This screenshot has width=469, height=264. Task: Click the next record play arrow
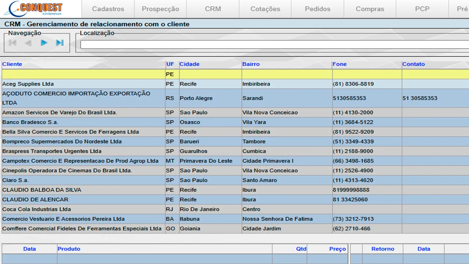44,43
